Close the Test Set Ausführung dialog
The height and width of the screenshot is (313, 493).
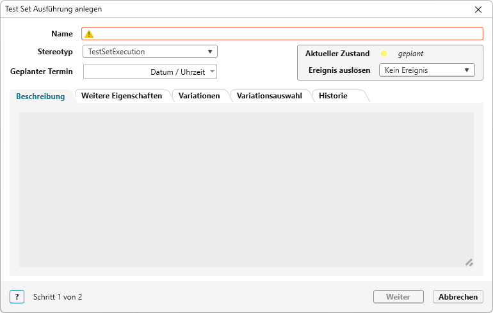[x=478, y=10]
